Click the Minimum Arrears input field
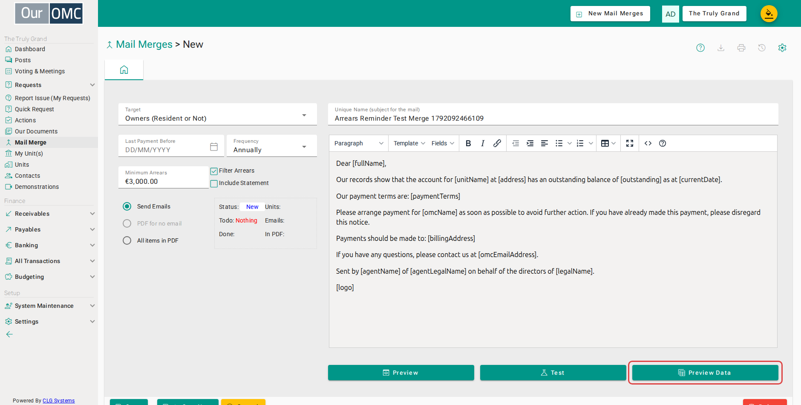The height and width of the screenshot is (405, 801). coord(164,177)
